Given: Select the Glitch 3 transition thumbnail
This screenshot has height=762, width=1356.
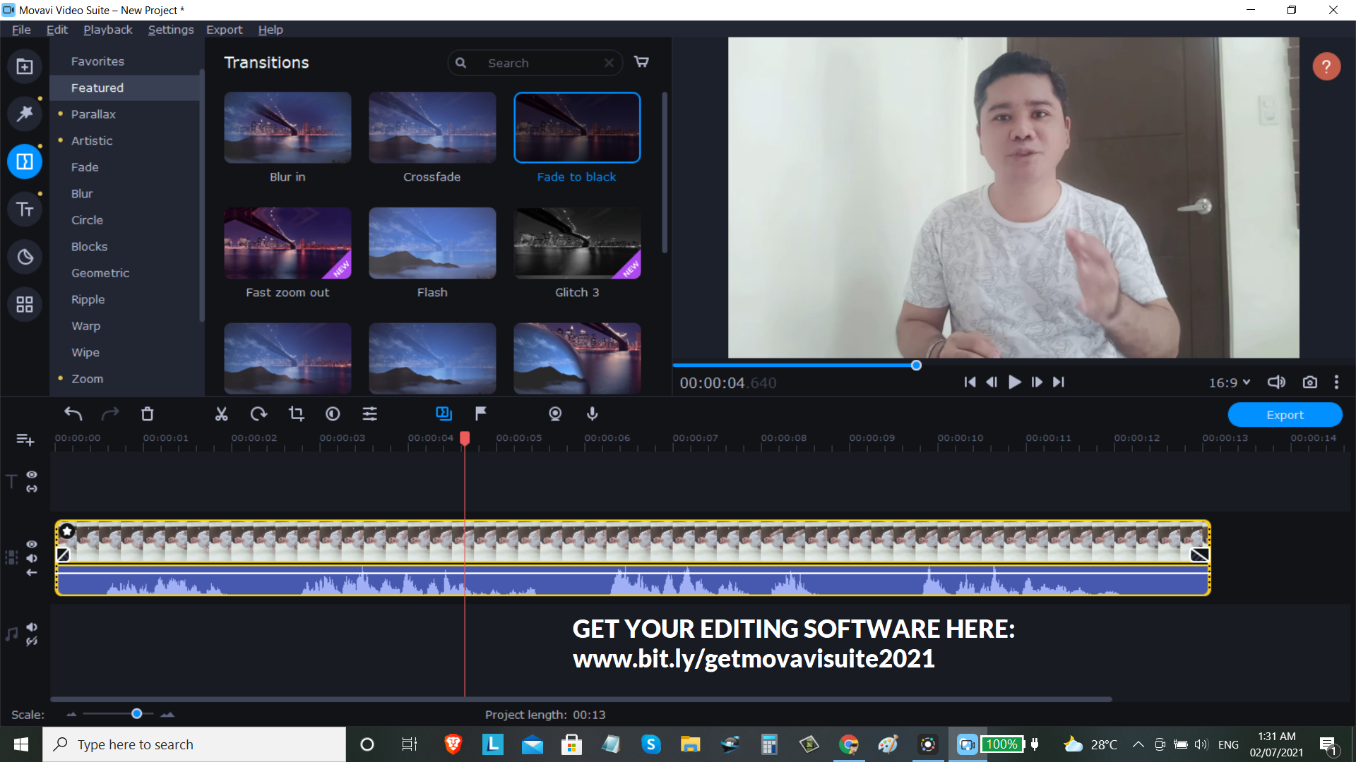Looking at the screenshot, I should click(577, 243).
